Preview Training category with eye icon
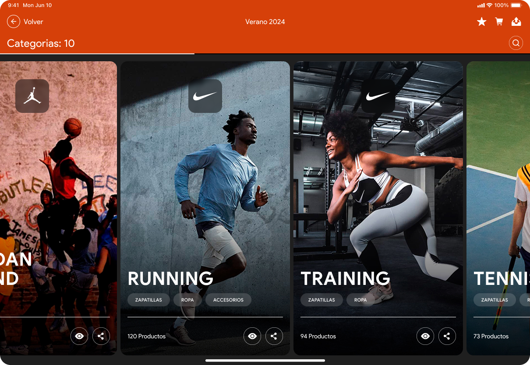The height and width of the screenshot is (365, 530). tap(425, 336)
